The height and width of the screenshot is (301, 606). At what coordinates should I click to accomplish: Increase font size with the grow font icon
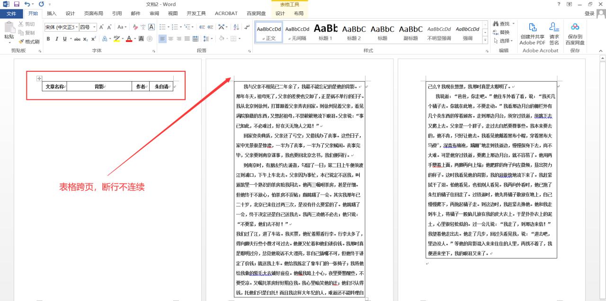102,27
